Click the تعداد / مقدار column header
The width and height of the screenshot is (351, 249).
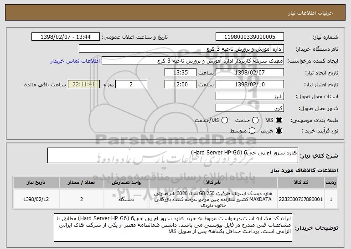click(x=82, y=182)
